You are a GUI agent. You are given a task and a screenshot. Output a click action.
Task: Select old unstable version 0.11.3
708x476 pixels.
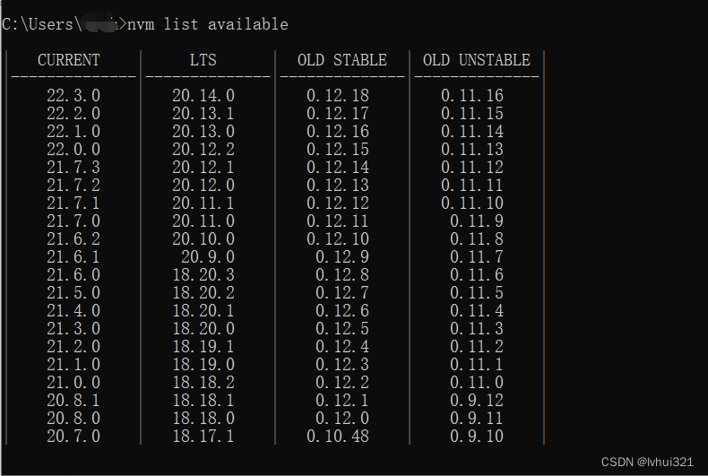pyautogui.click(x=477, y=328)
